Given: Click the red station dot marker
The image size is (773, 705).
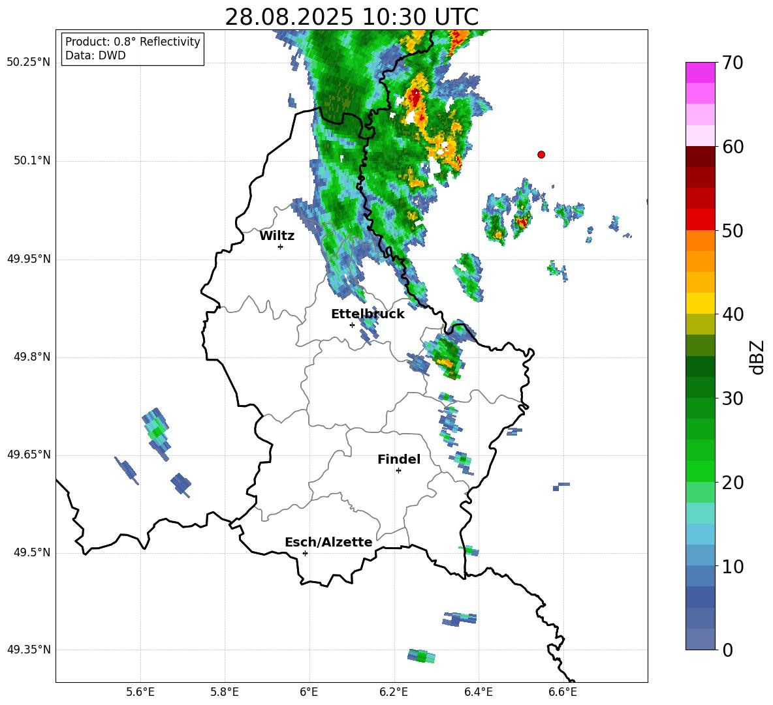Looking at the screenshot, I should pyautogui.click(x=541, y=155).
